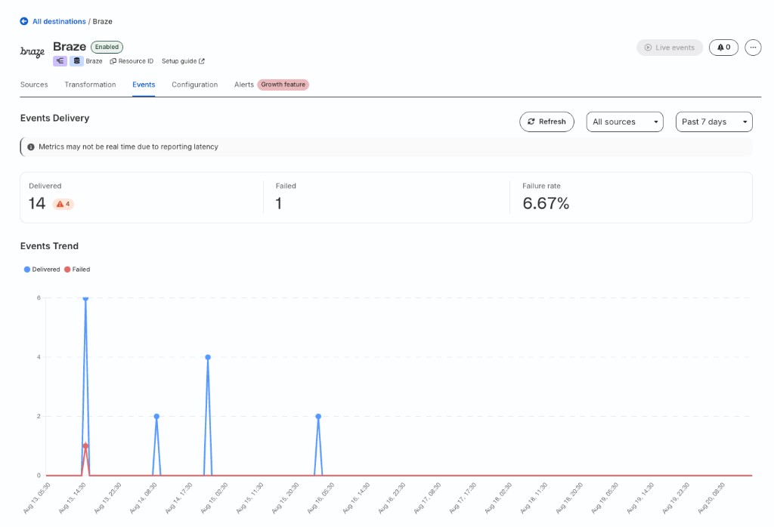Click the Events Delivery heading

tap(54, 118)
